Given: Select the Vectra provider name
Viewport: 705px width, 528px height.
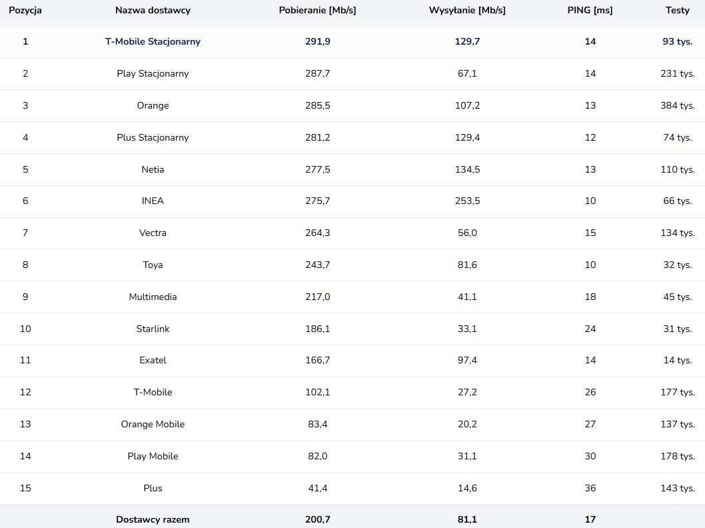Looking at the screenshot, I should [x=153, y=233].
